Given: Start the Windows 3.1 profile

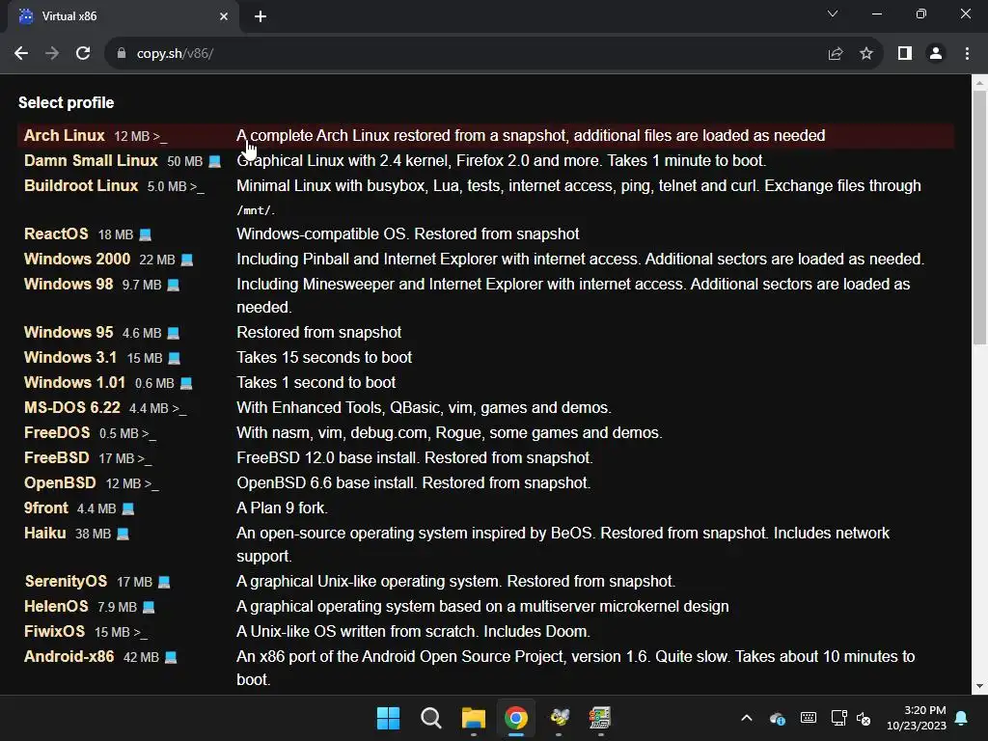Looking at the screenshot, I should tap(70, 357).
